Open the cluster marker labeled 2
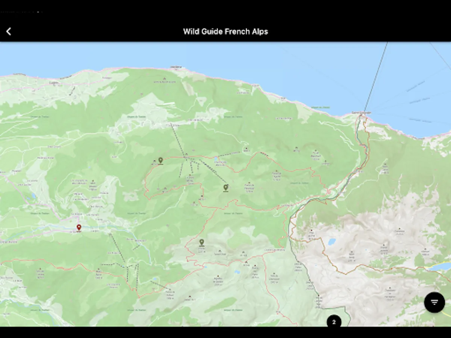This screenshot has width=451, height=338. pyautogui.click(x=334, y=321)
